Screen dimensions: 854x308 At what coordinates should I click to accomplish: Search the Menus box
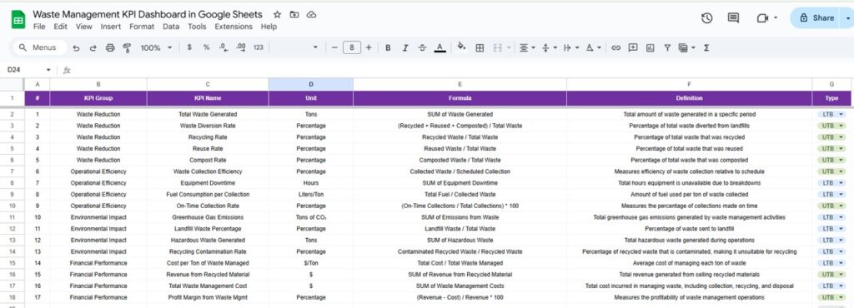point(39,47)
